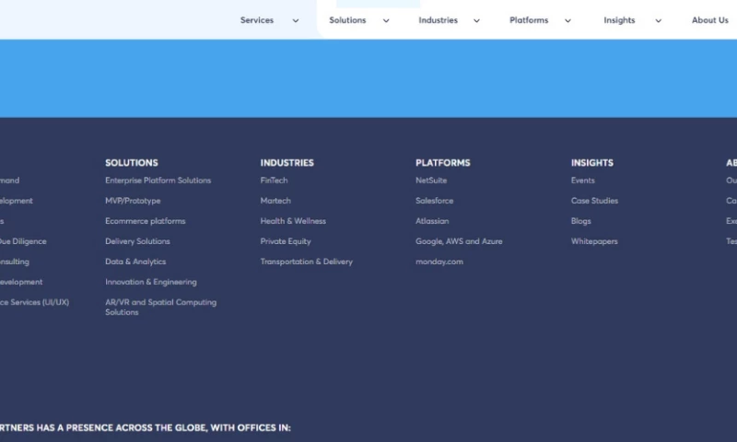The width and height of the screenshot is (737, 442).
Task: Select the Services top navigation item
Action: [x=257, y=20]
